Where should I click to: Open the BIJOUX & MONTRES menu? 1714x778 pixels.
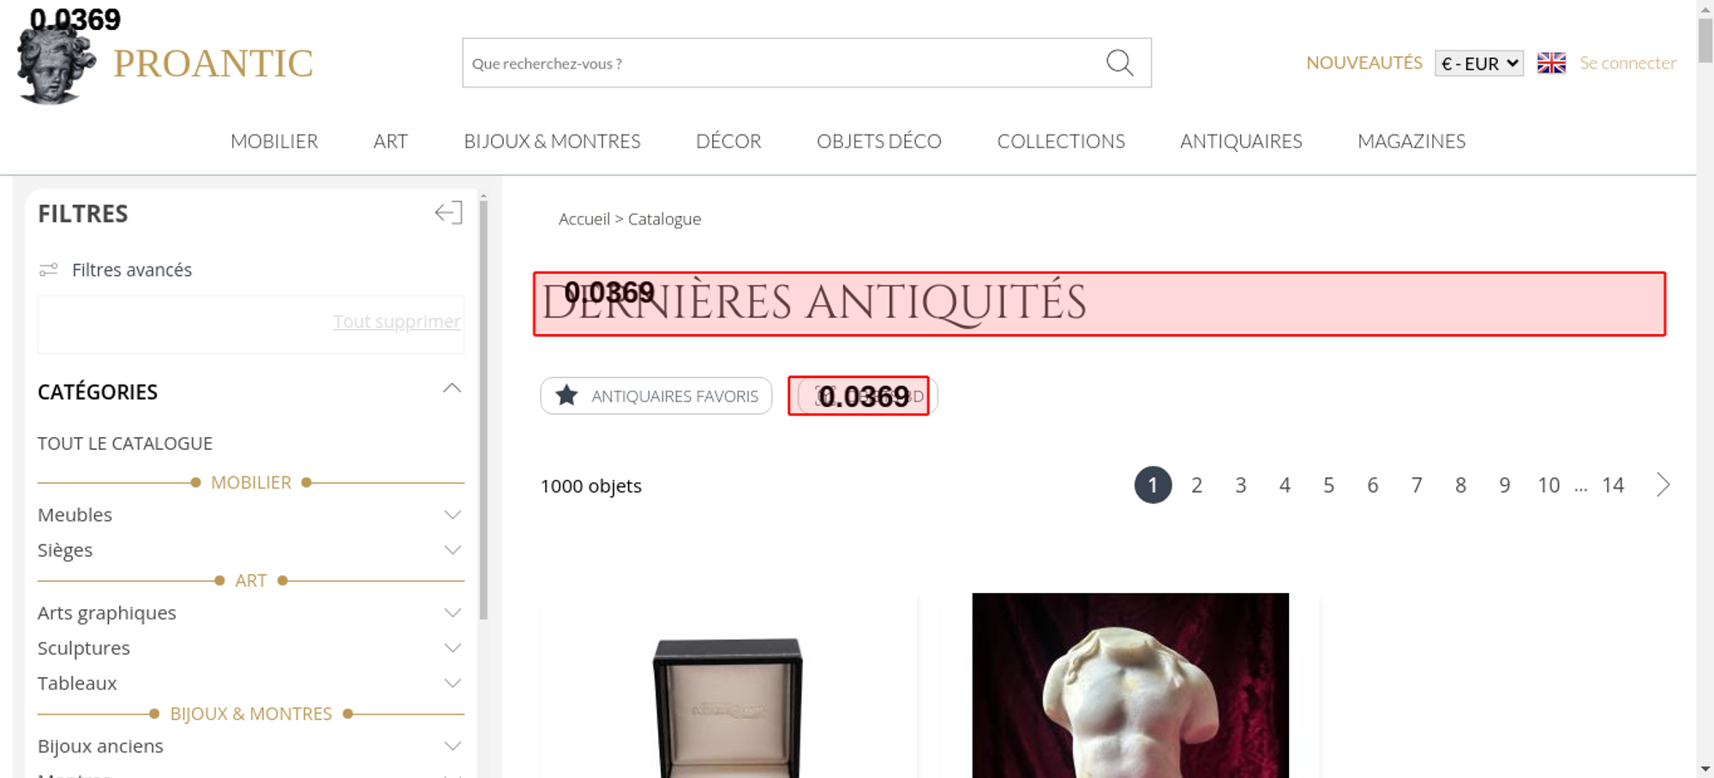552,141
